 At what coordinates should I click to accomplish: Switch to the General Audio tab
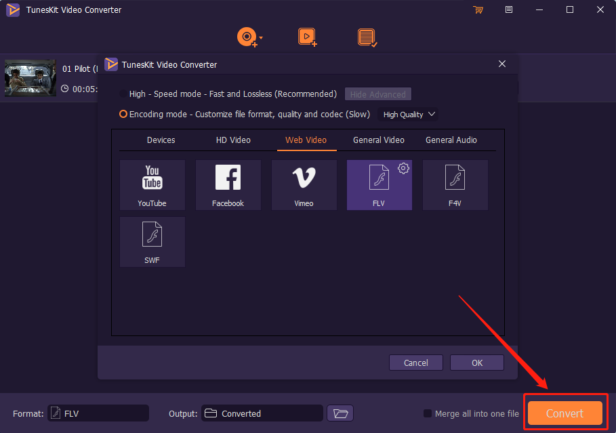(x=451, y=140)
